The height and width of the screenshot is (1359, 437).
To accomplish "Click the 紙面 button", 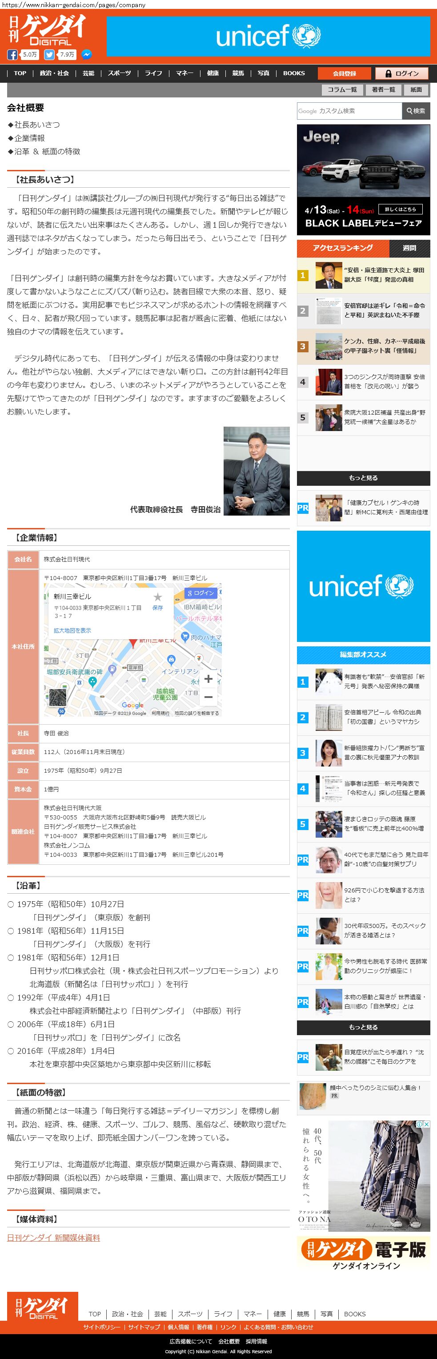I will (417, 90).
